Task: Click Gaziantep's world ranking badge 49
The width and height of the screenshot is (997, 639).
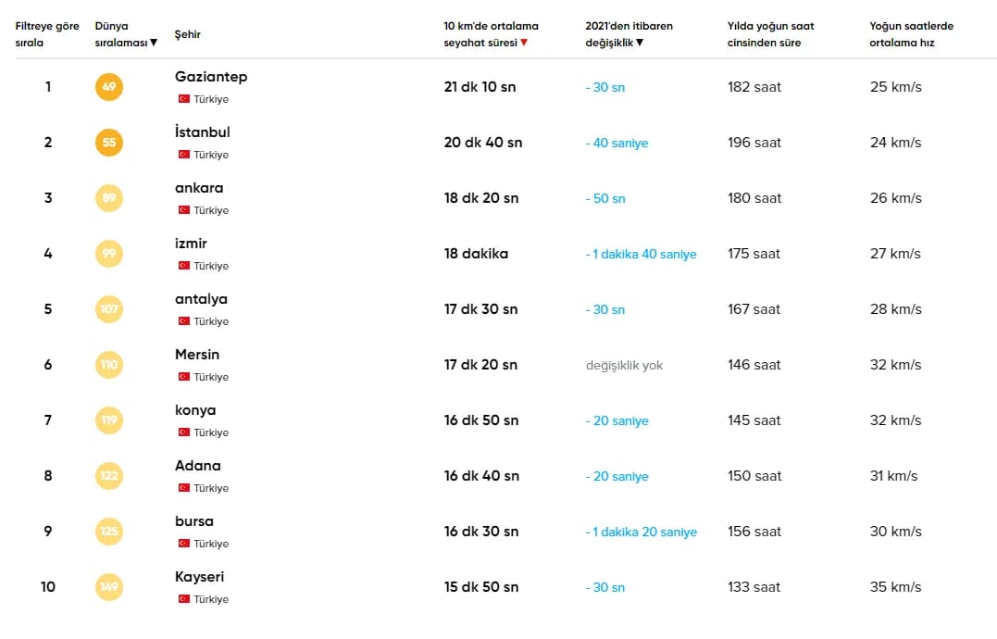Action: [x=109, y=87]
